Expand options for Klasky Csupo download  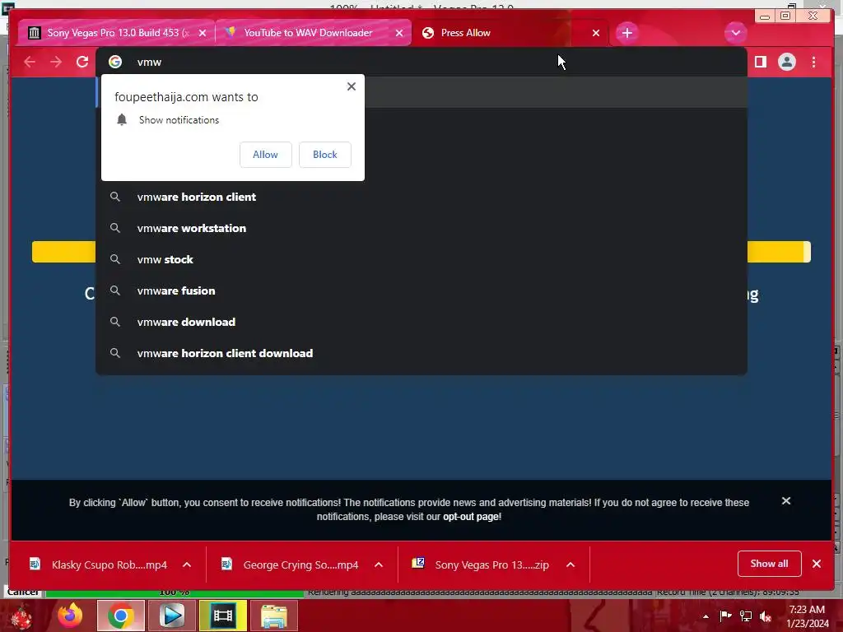[x=187, y=565]
